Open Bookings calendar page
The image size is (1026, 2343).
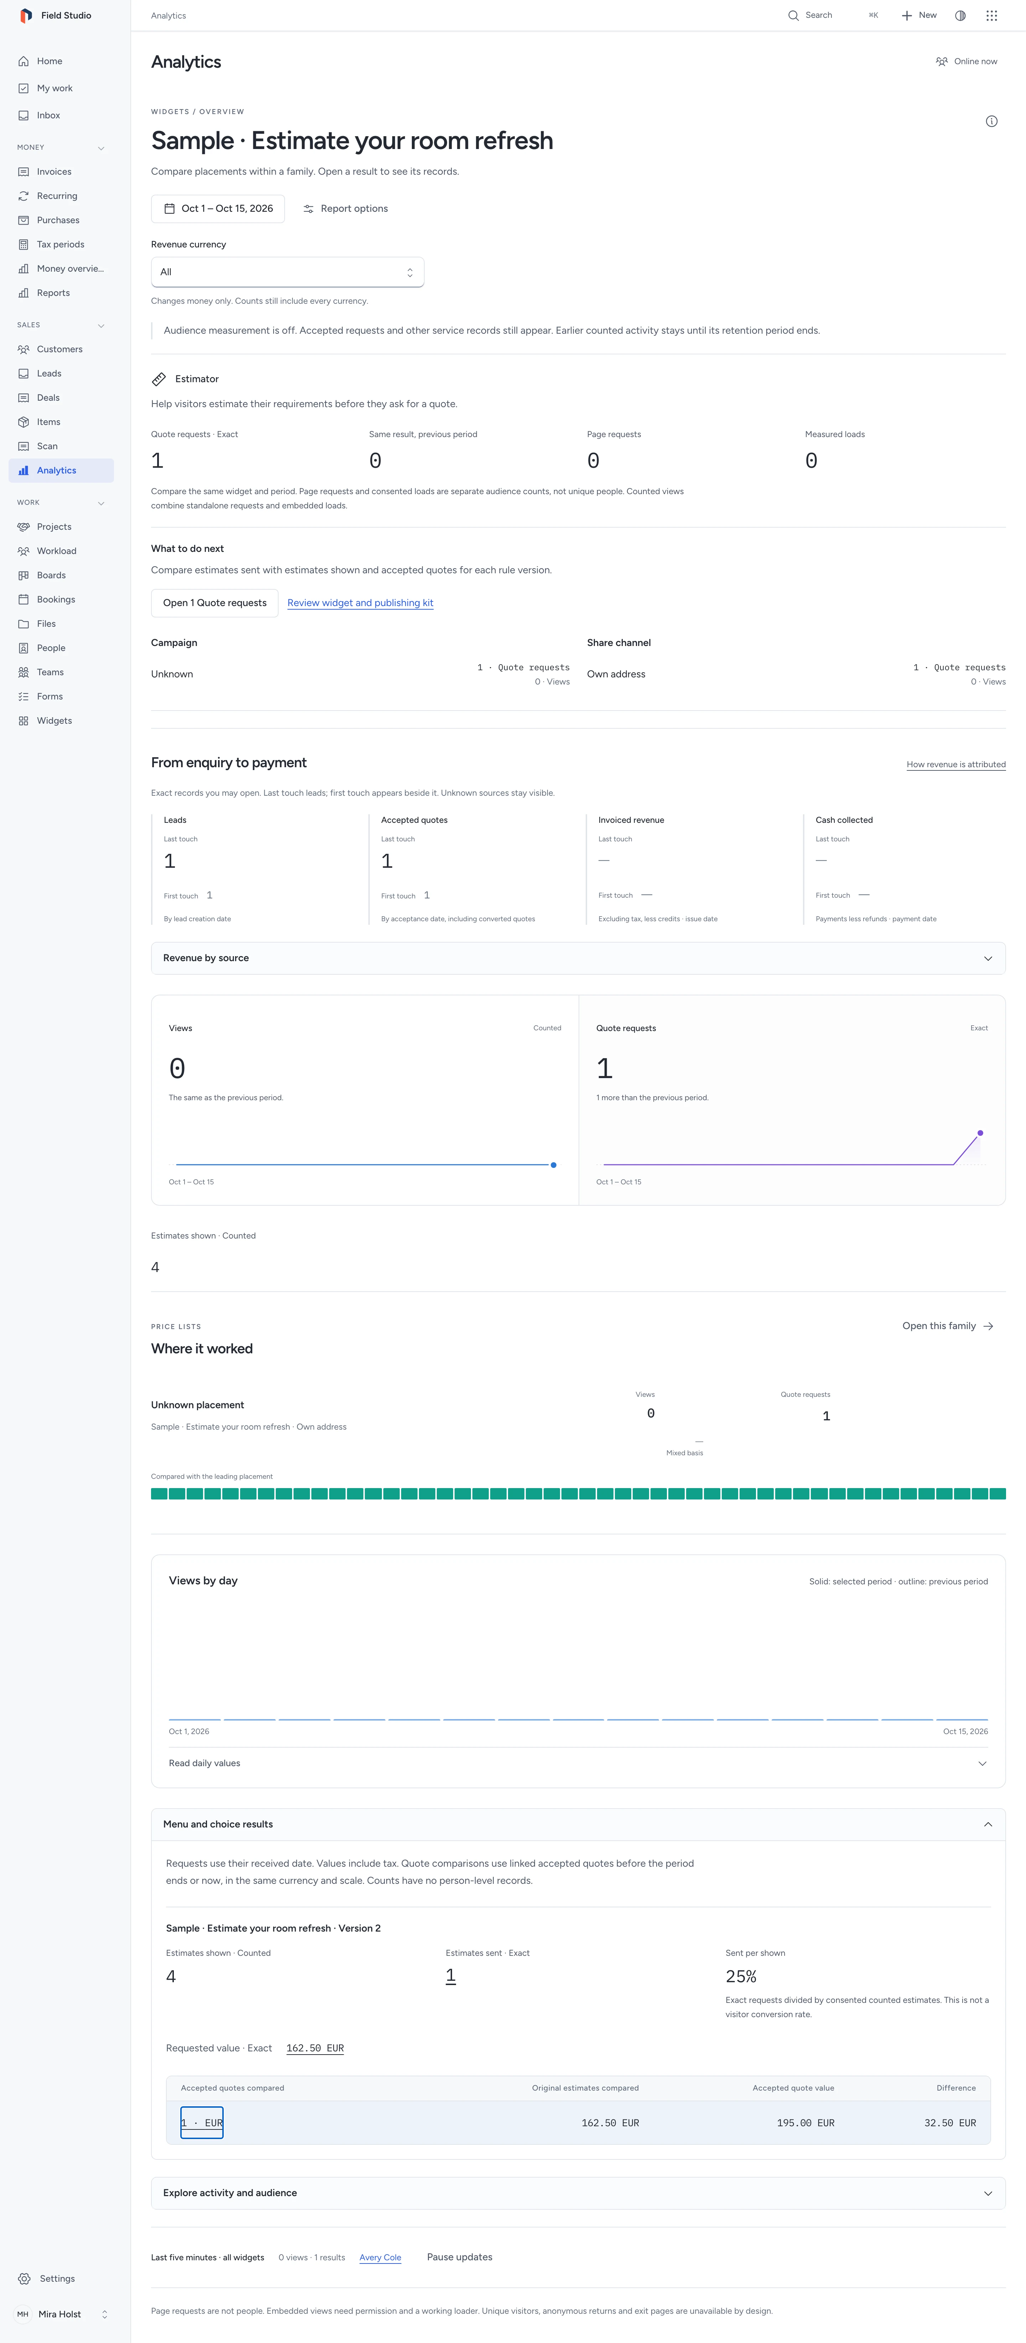click(61, 599)
